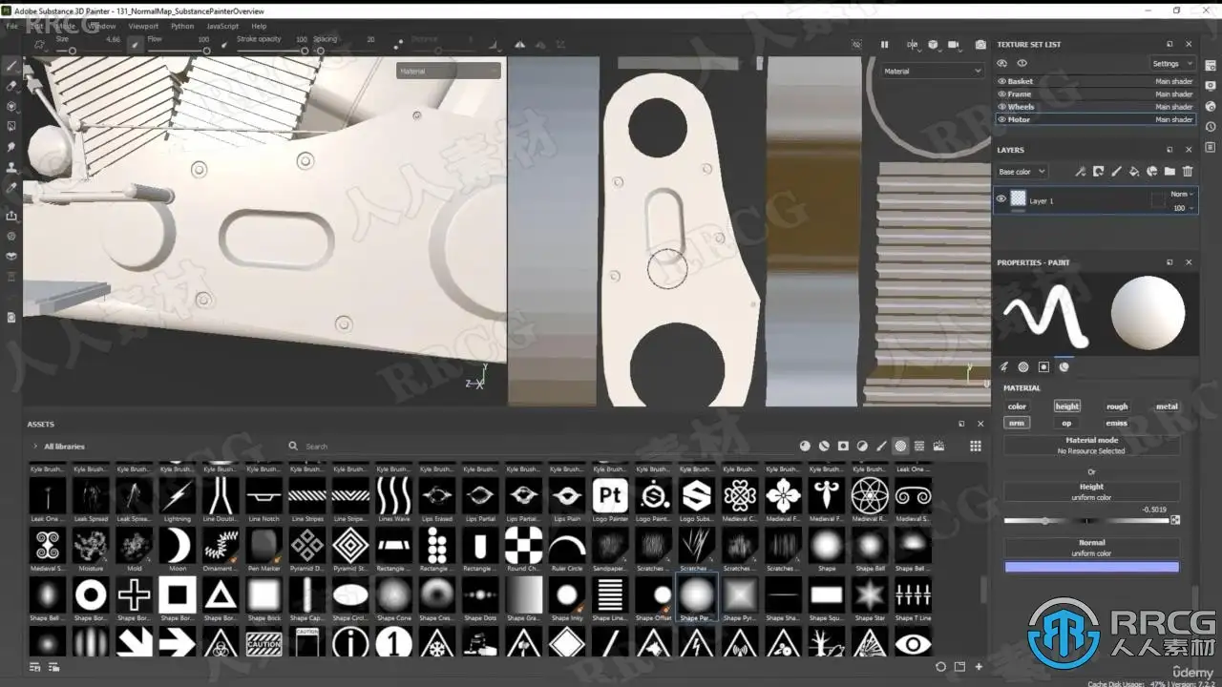
Task: Click the Normal purple color swatch
Action: [1091, 567]
